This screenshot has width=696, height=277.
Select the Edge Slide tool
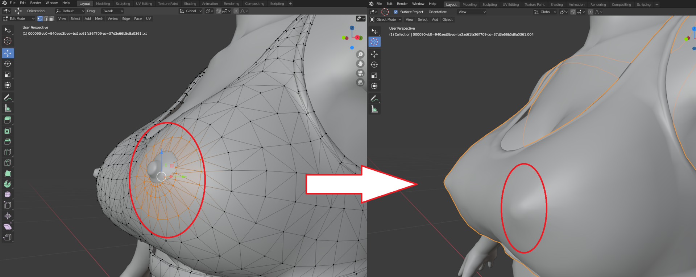tap(8, 205)
